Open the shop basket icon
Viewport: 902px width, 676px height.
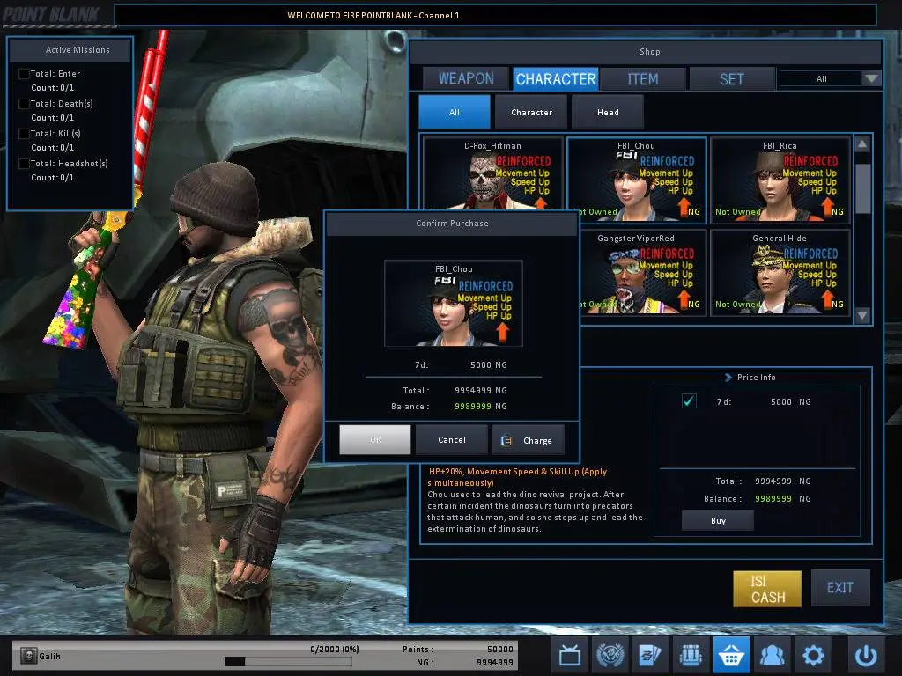click(x=731, y=655)
